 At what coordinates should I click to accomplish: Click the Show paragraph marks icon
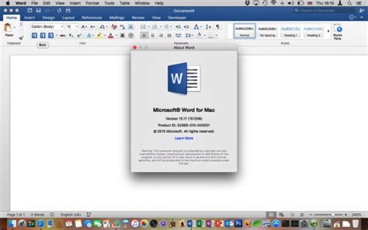pyautogui.click(x=218, y=27)
